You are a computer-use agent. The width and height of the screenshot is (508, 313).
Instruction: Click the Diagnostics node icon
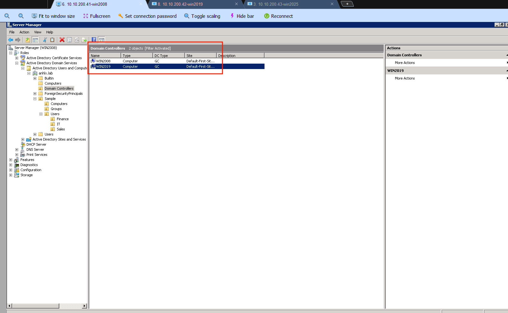(x=17, y=165)
